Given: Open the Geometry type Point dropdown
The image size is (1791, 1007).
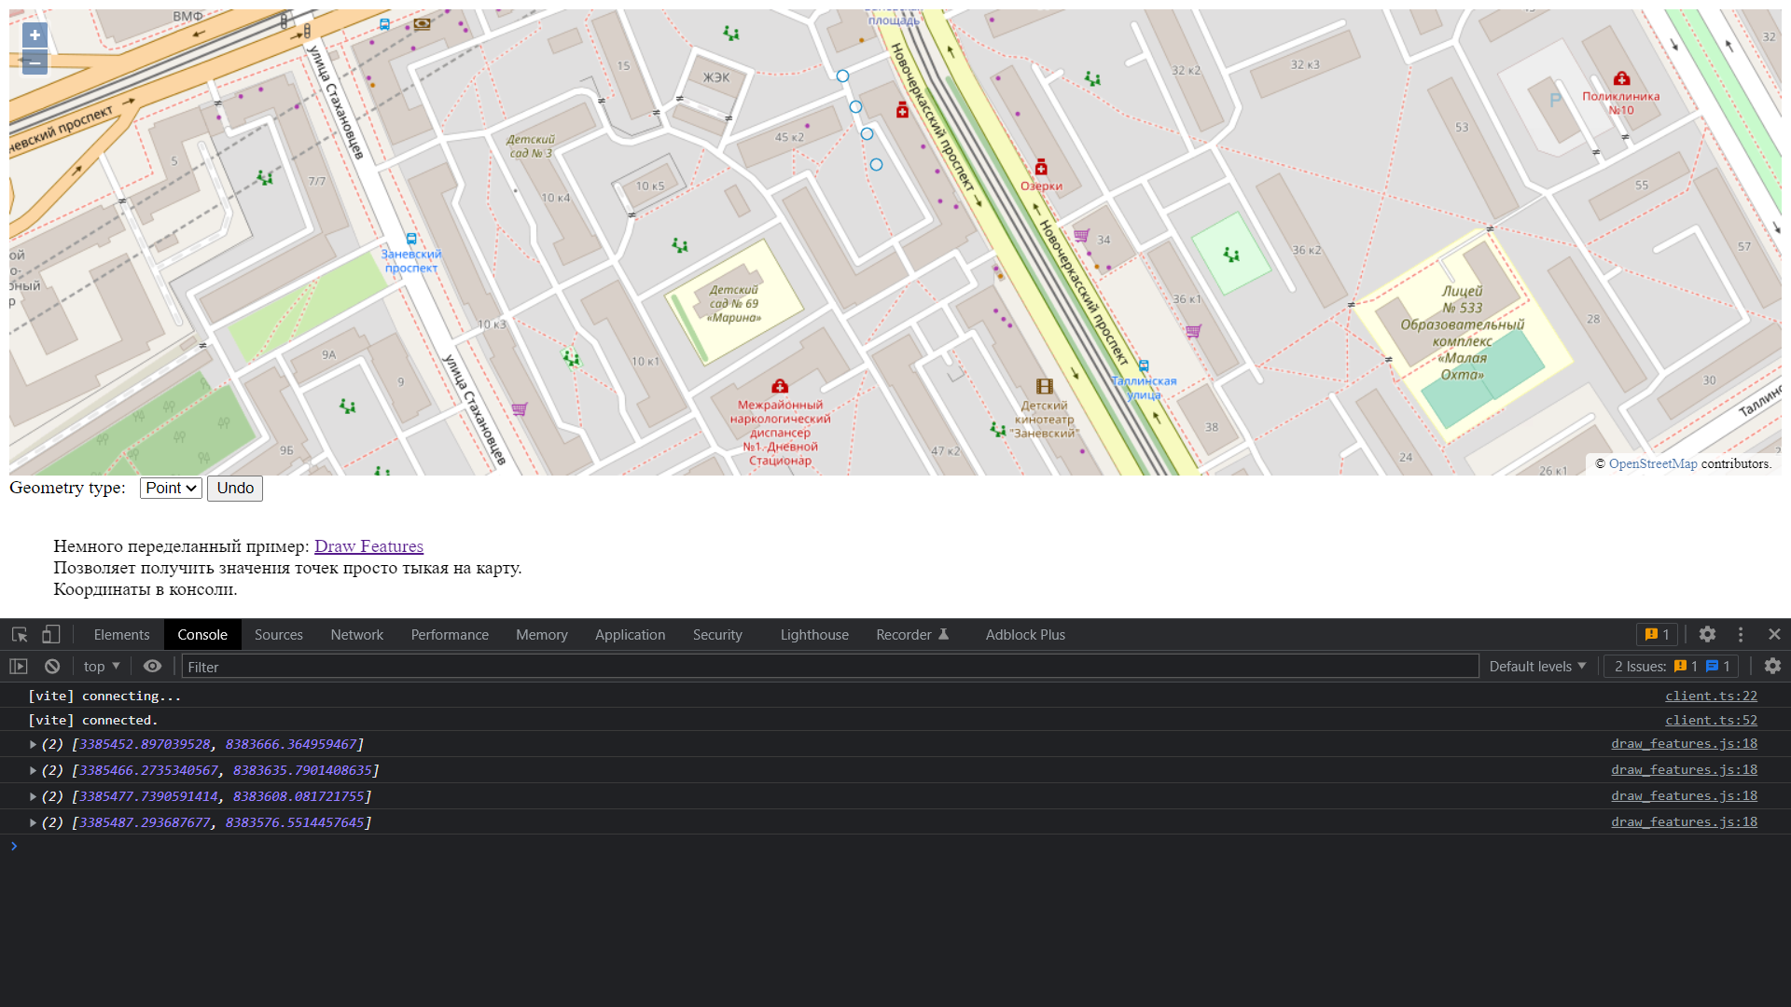Looking at the screenshot, I should coord(171,488).
